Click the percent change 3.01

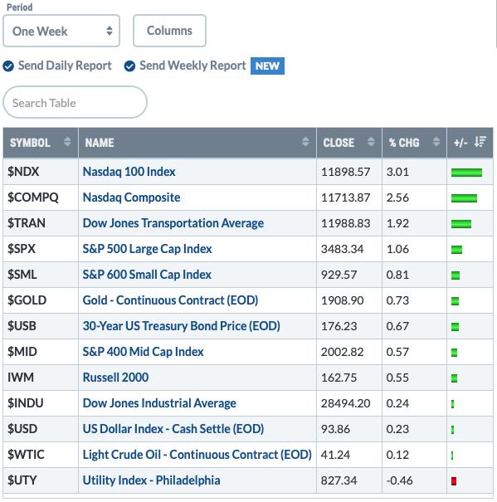(397, 172)
